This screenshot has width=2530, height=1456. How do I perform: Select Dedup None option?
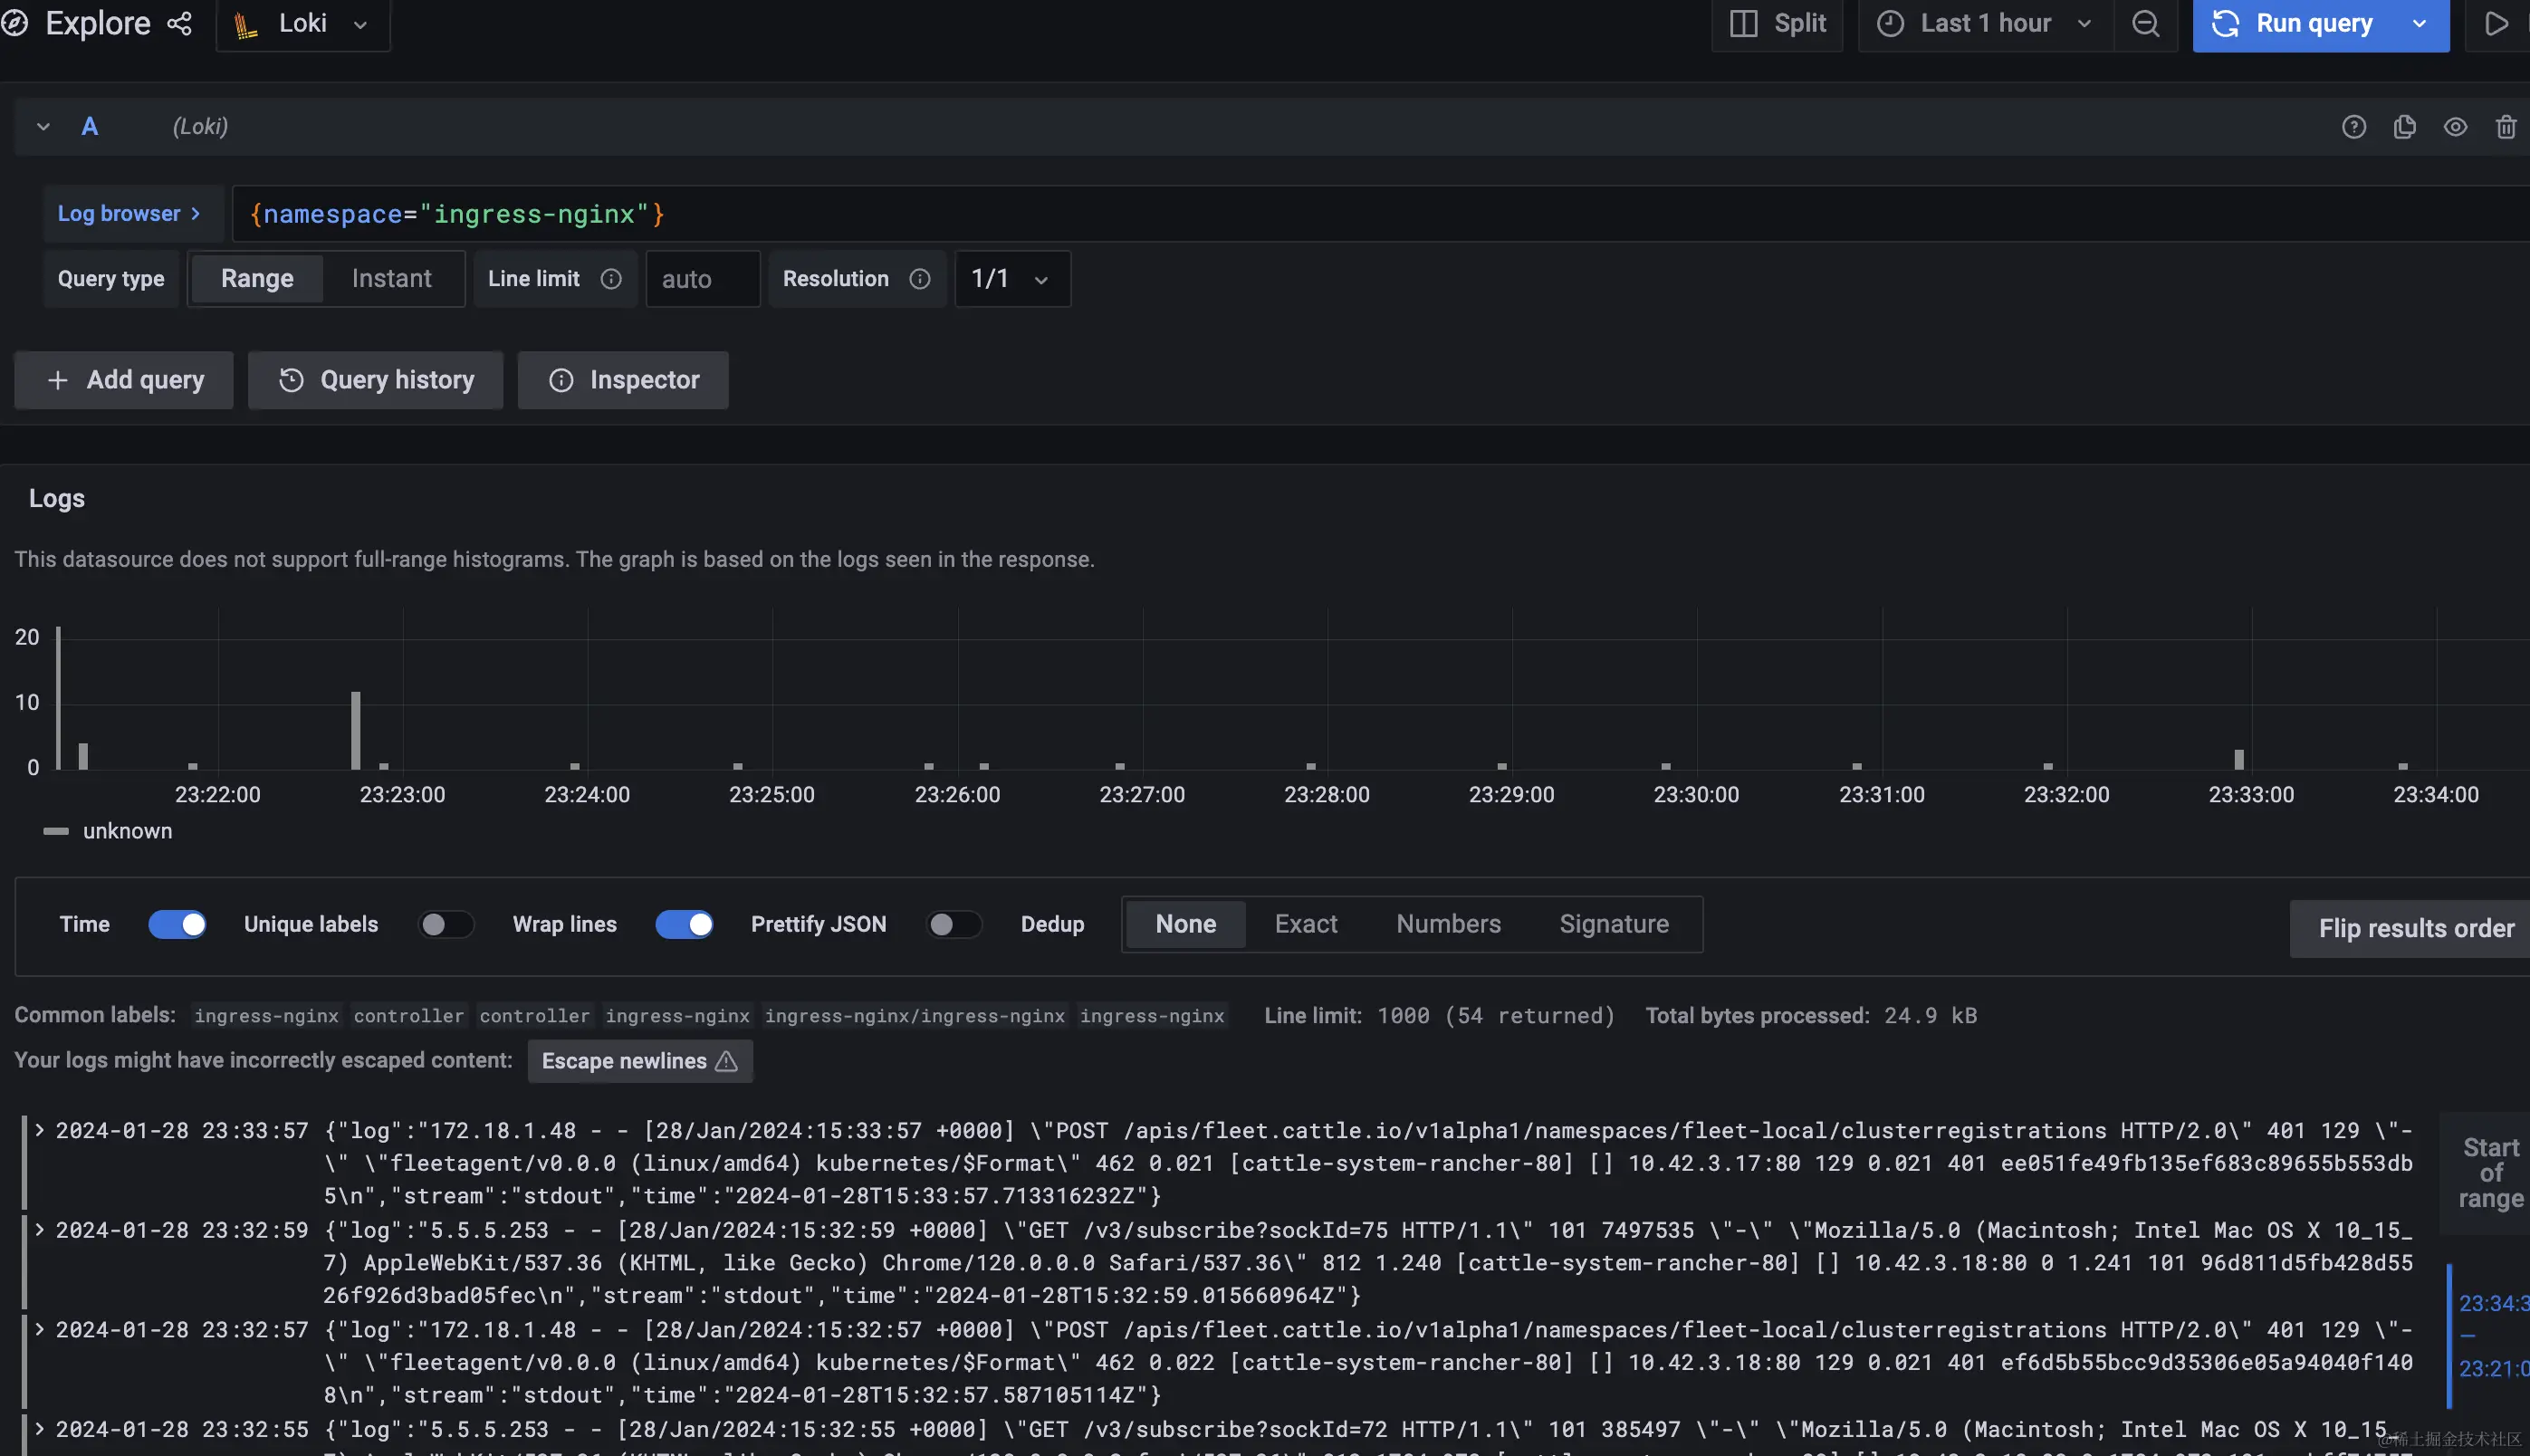click(x=1186, y=925)
